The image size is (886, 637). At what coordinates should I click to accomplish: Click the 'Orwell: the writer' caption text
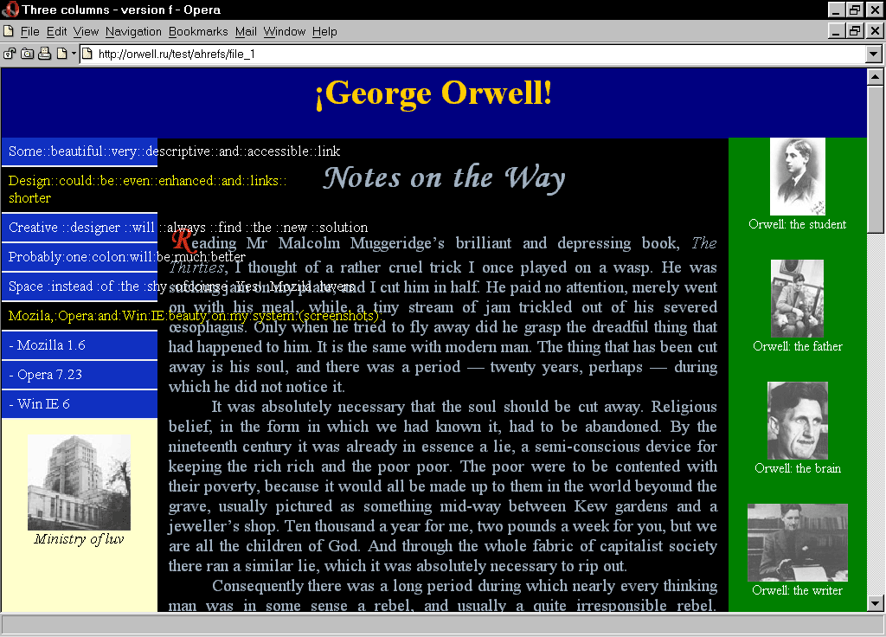coord(797,590)
